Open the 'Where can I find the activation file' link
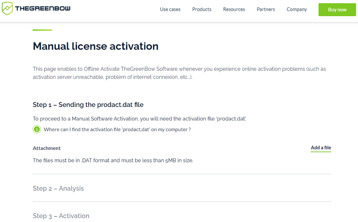Viewport: 358px width, 222px height. [x=117, y=129]
